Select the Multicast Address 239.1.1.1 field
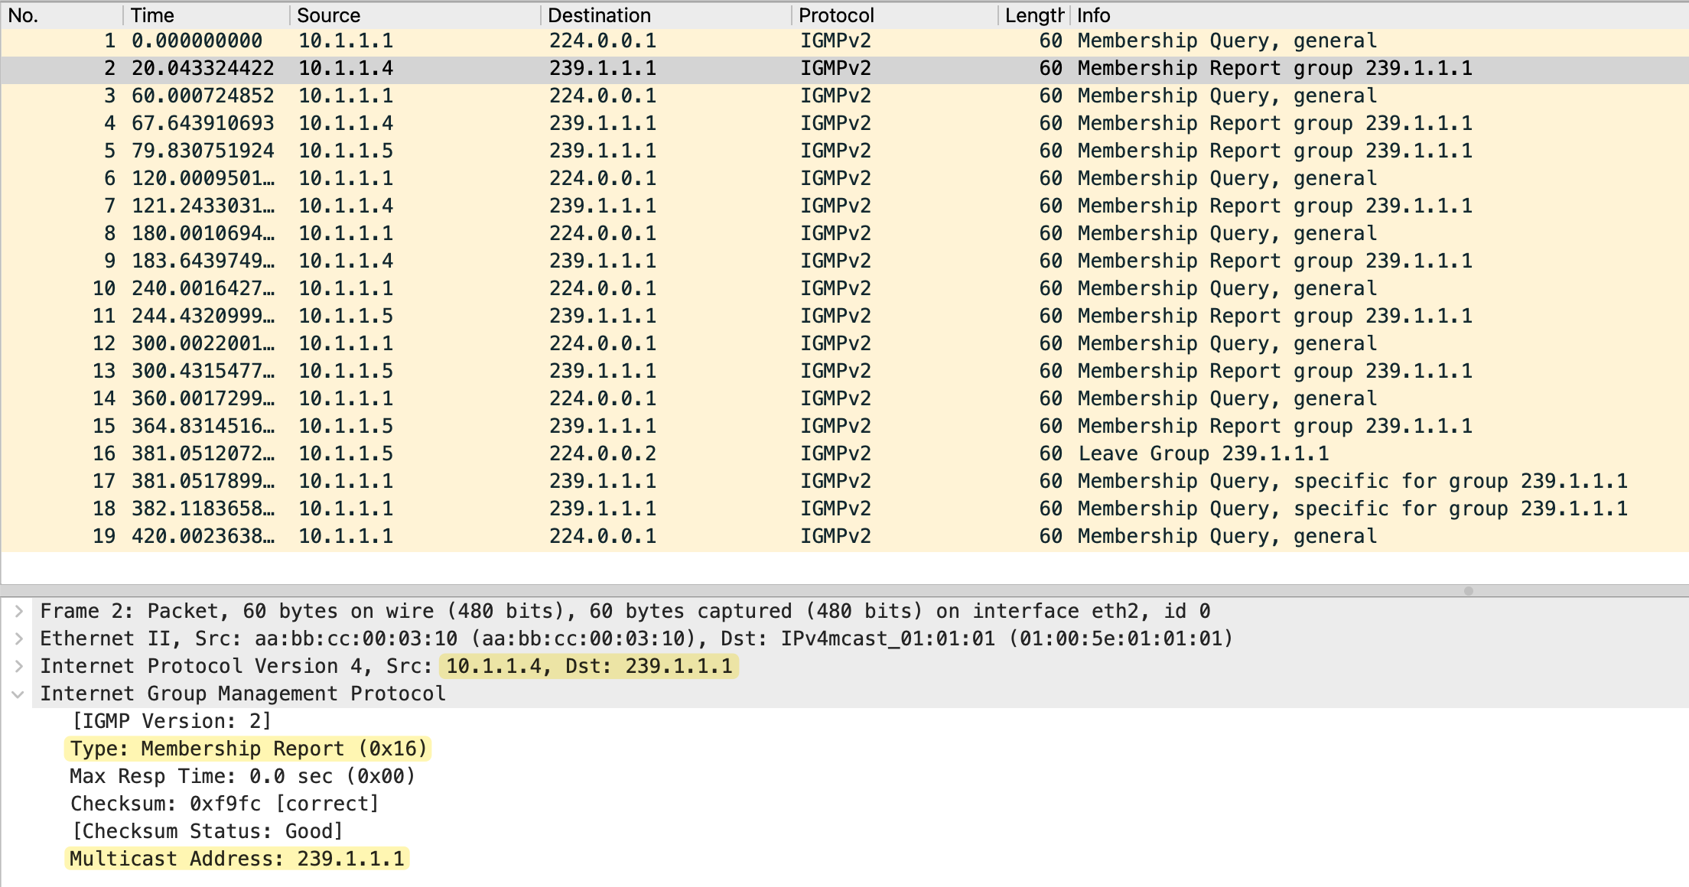 (236, 859)
